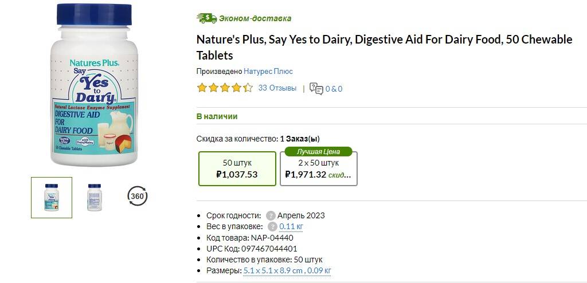Open the 33 Отзывы reviews link

coord(277,88)
